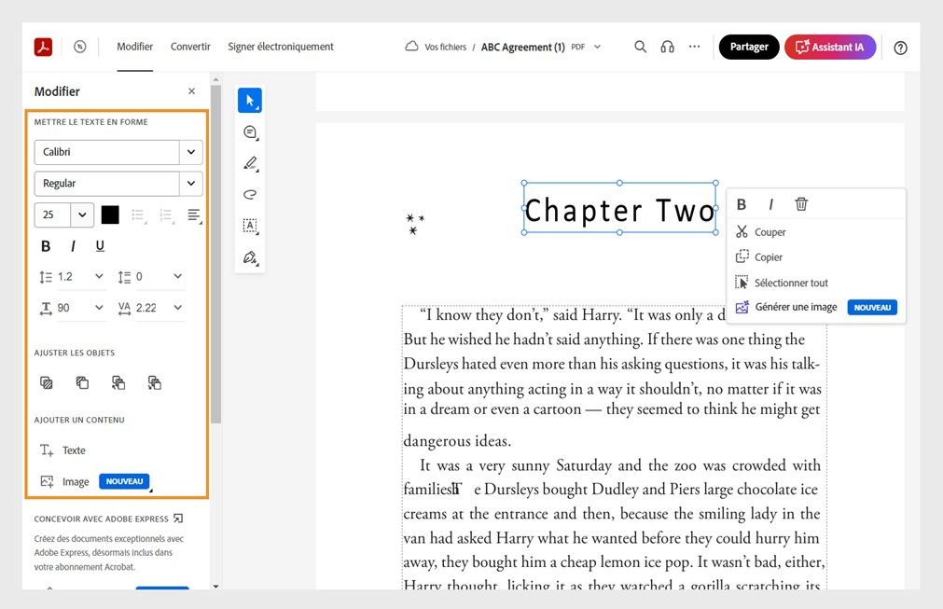Viewport: 943px width, 609px height.
Task: Choose Couper from context menu
Action: click(x=815, y=232)
